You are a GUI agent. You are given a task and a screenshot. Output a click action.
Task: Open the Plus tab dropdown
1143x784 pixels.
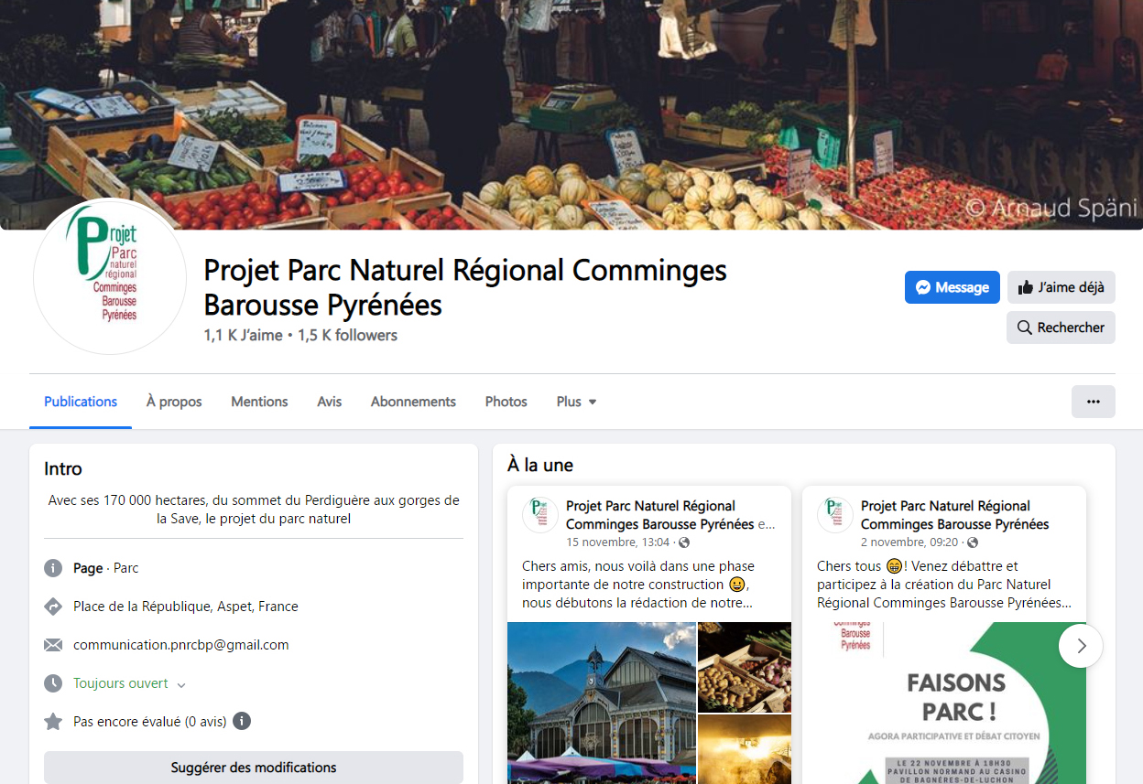coord(577,402)
